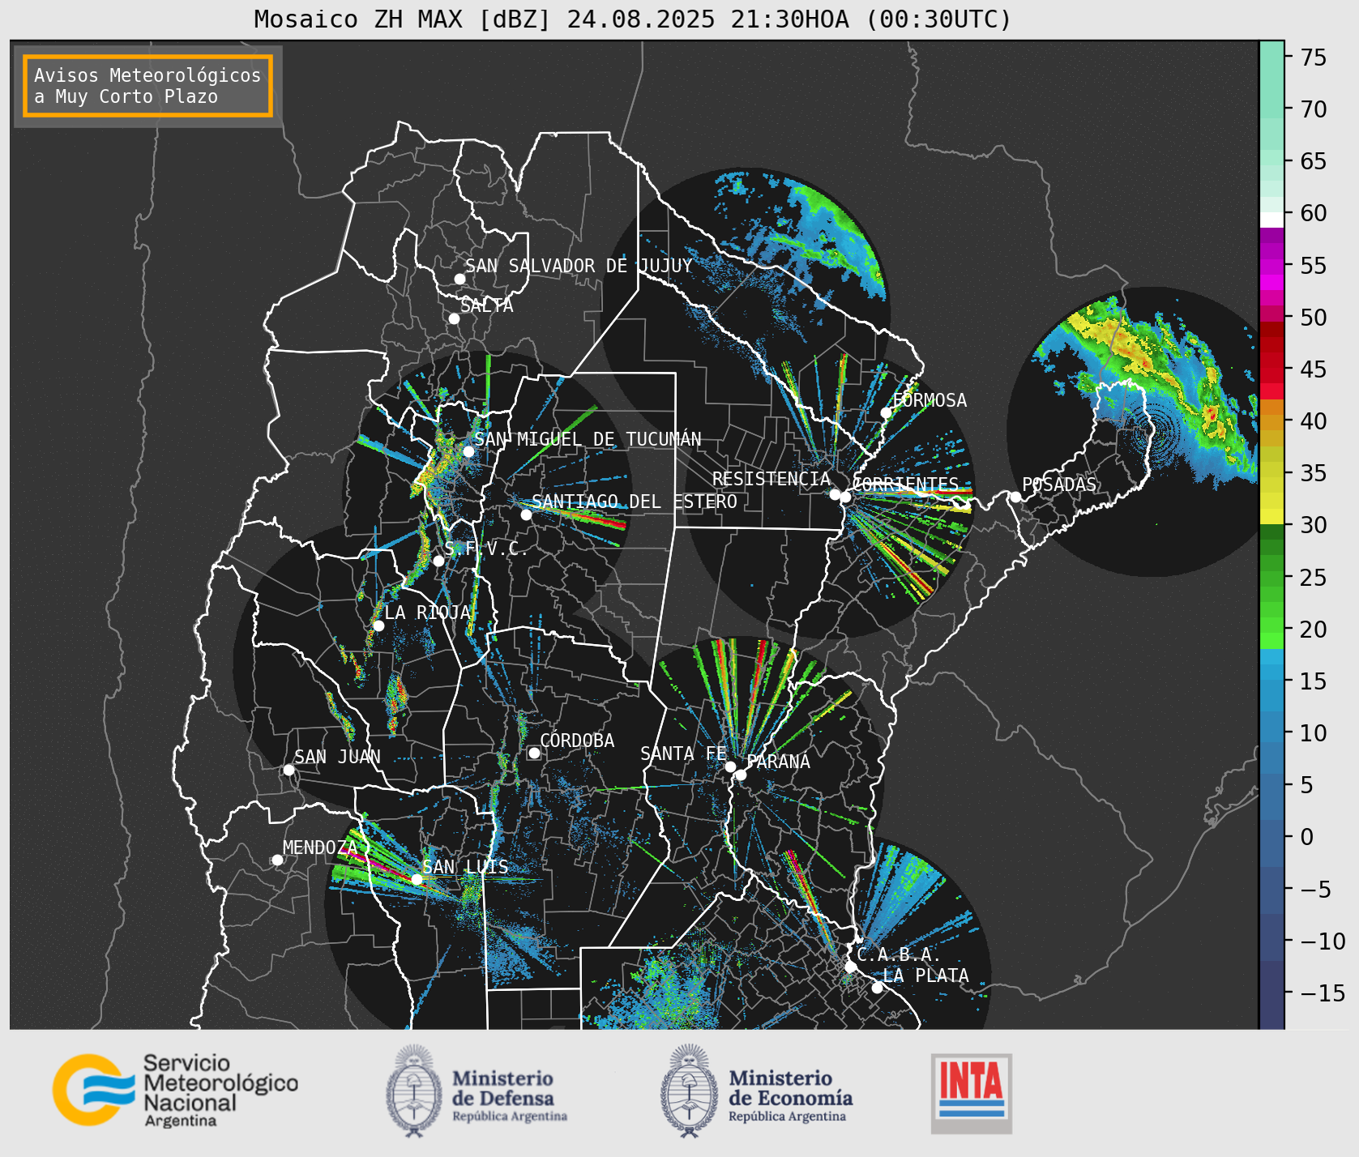Click the Córdoba city marker
Image resolution: width=1359 pixels, height=1157 pixels.
[534, 753]
